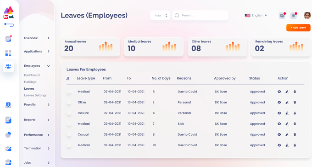The height and width of the screenshot is (167, 312).
Task: Expand the Reports menu chevron
Action: [48, 120]
